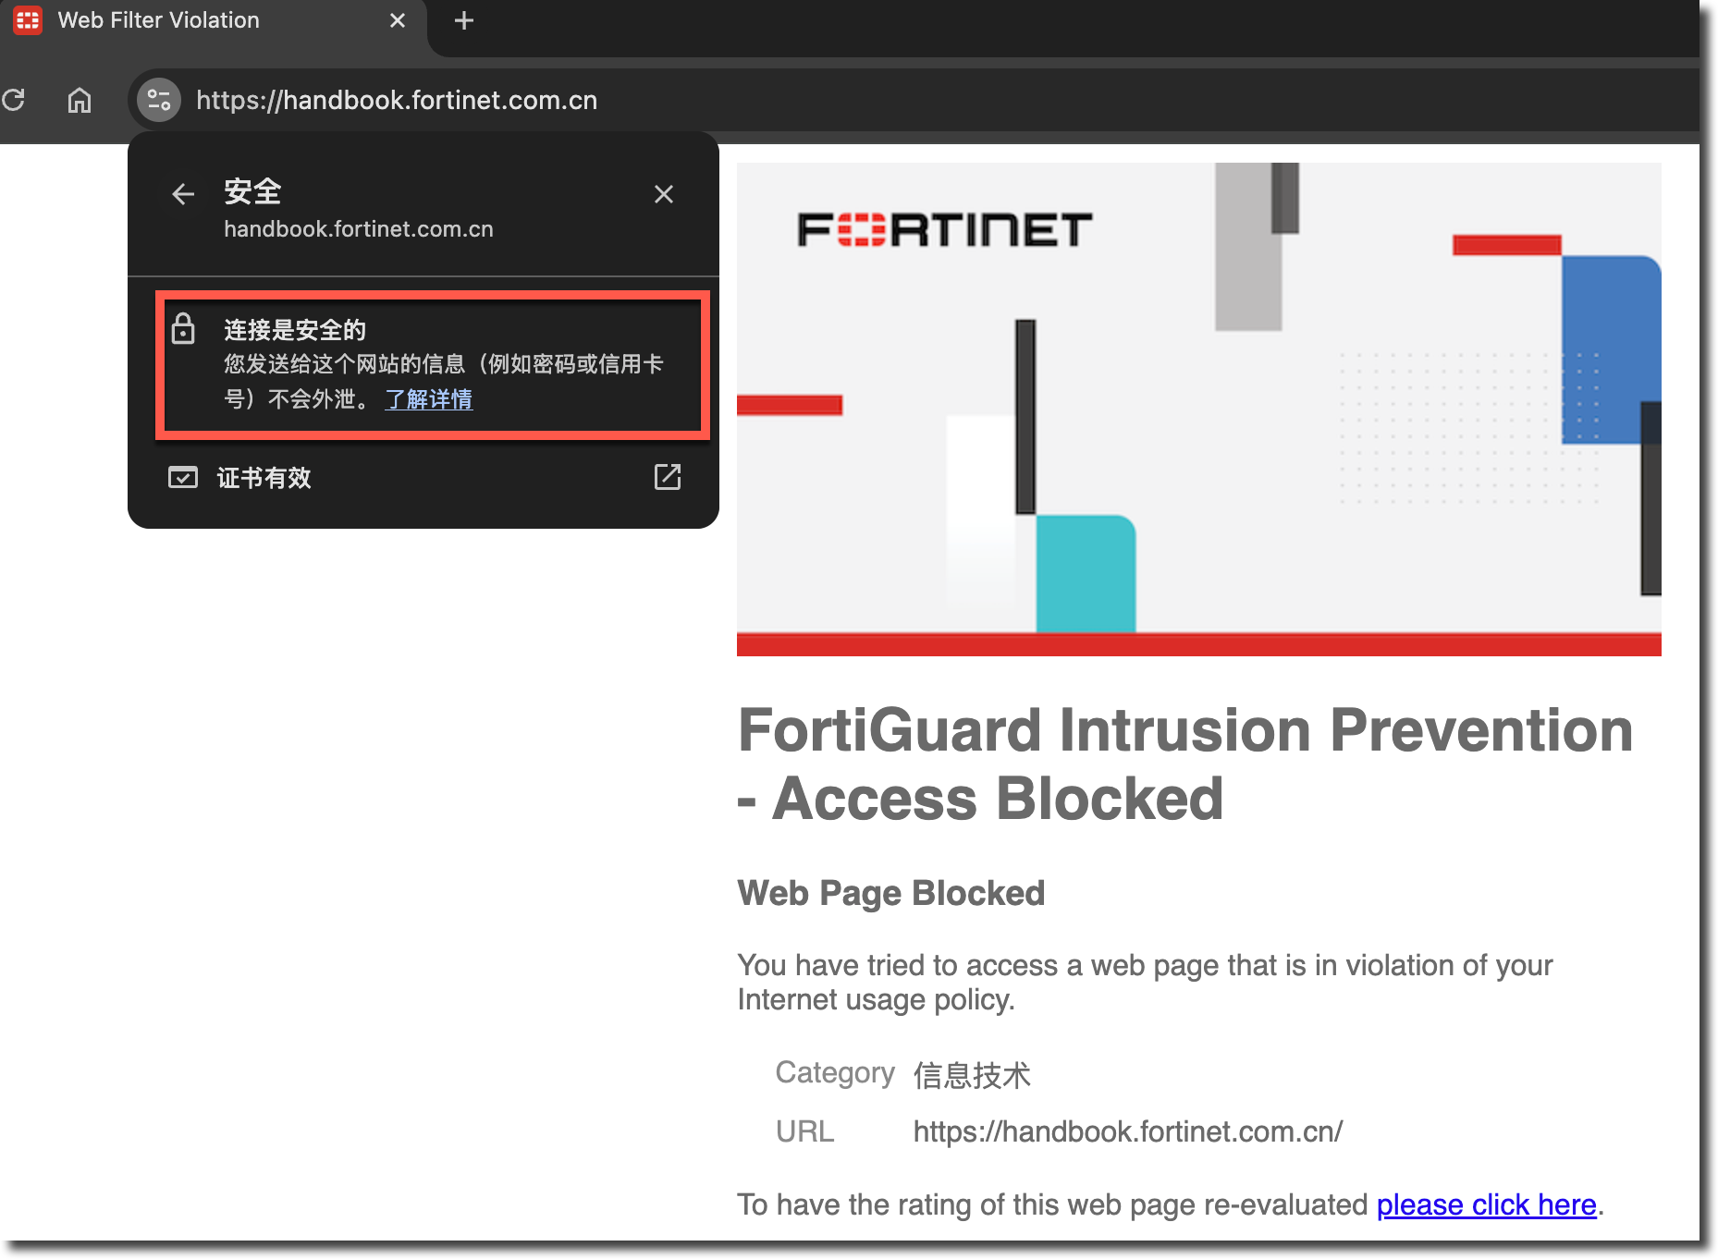Close the Web Filter Violation tab

tap(398, 20)
